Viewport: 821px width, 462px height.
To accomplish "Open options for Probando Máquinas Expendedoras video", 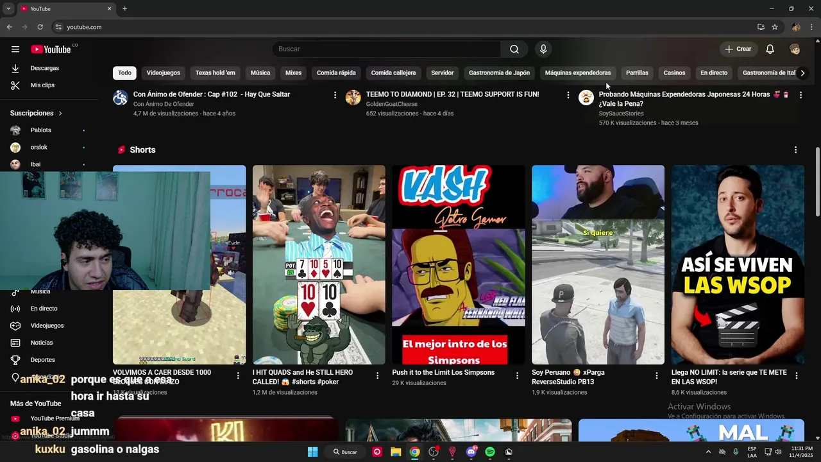I will click(x=800, y=95).
